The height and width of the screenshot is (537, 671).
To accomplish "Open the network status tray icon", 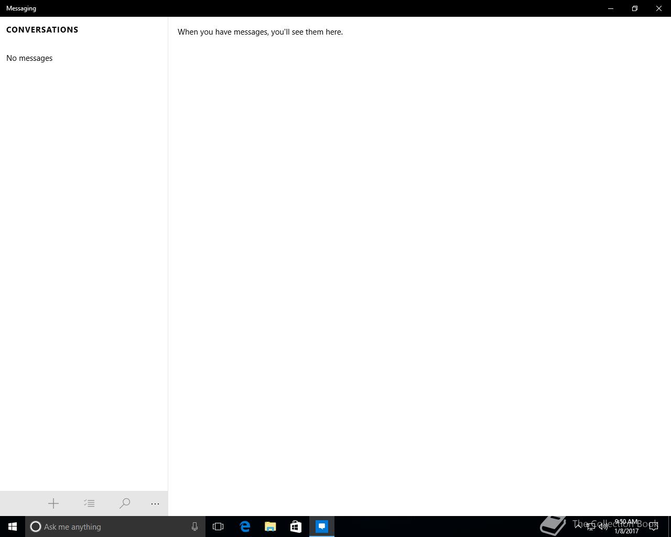I will [x=591, y=527].
